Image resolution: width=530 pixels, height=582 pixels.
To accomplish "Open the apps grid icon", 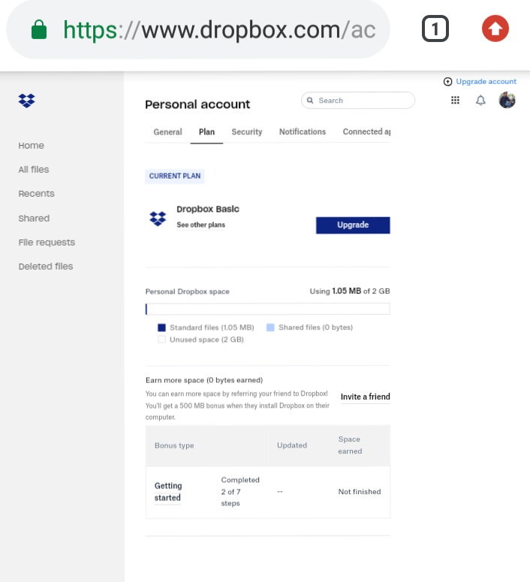I will point(455,100).
